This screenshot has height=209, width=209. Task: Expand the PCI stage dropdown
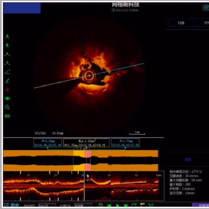click(x=83, y=205)
